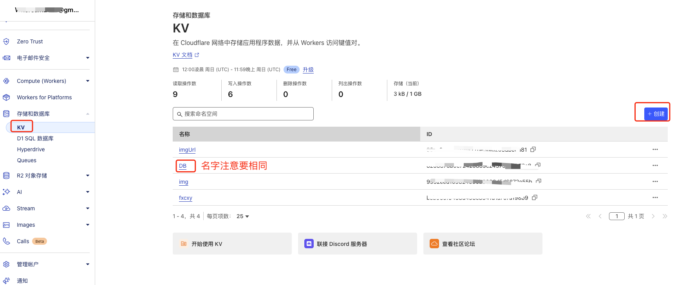
Task: Click the ID column header
Action: [x=544, y=134]
